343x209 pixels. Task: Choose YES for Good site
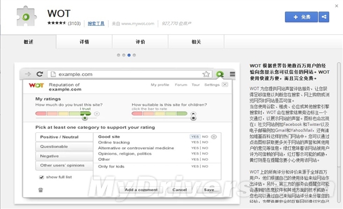[x=195, y=137]
